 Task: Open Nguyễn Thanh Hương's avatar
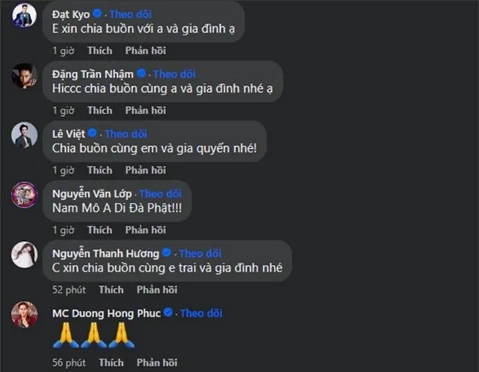tap(25, 254)
